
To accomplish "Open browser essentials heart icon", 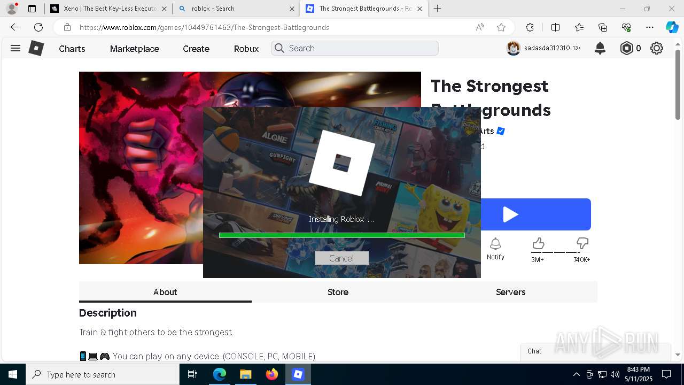I will pos(626,27).
